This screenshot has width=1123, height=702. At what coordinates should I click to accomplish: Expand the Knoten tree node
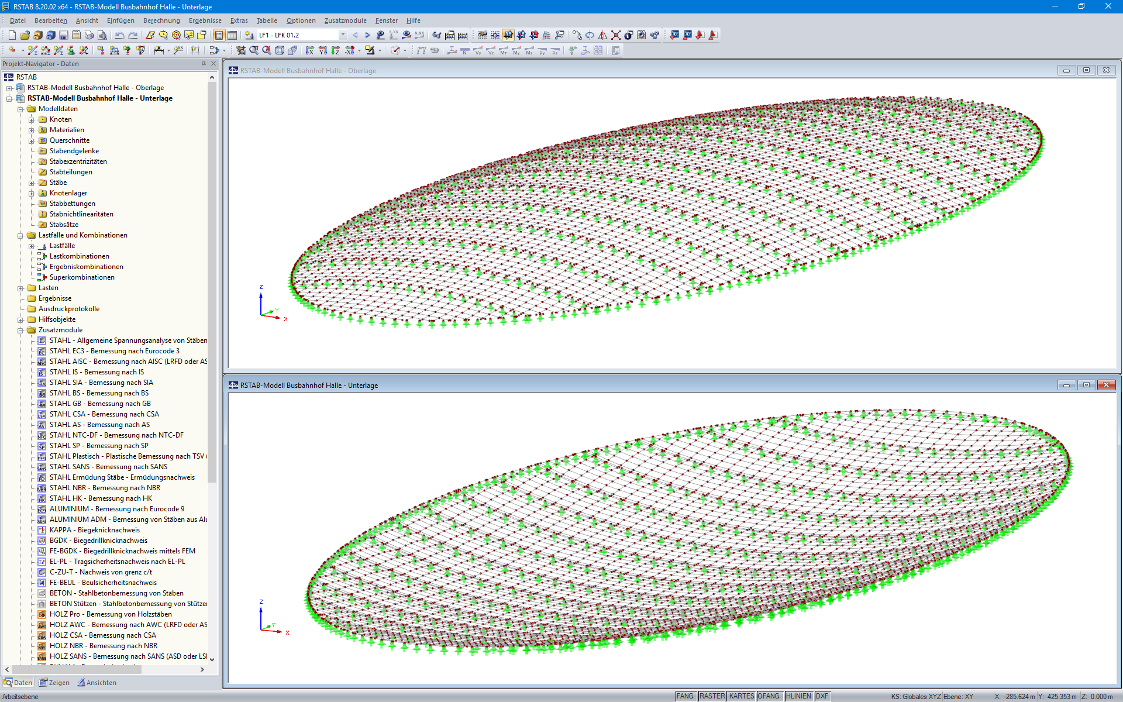[x=32, y=120]
